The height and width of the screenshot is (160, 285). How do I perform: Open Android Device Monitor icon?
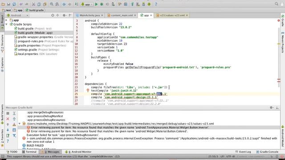point(149,4)
